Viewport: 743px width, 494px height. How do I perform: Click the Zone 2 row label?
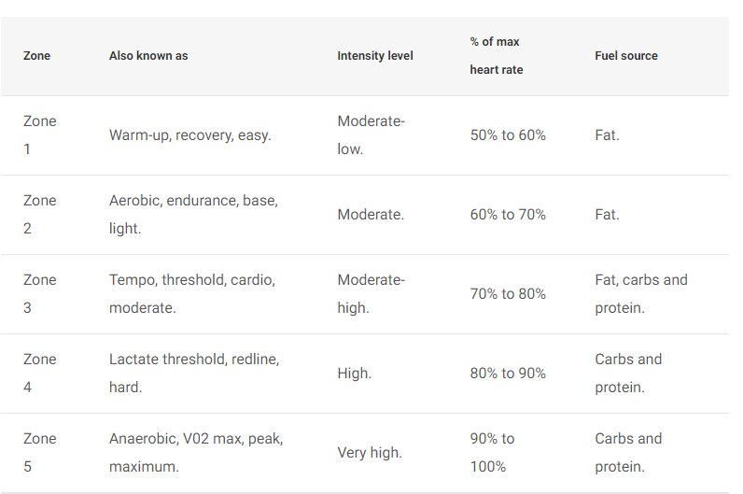[x=40, y=214]
